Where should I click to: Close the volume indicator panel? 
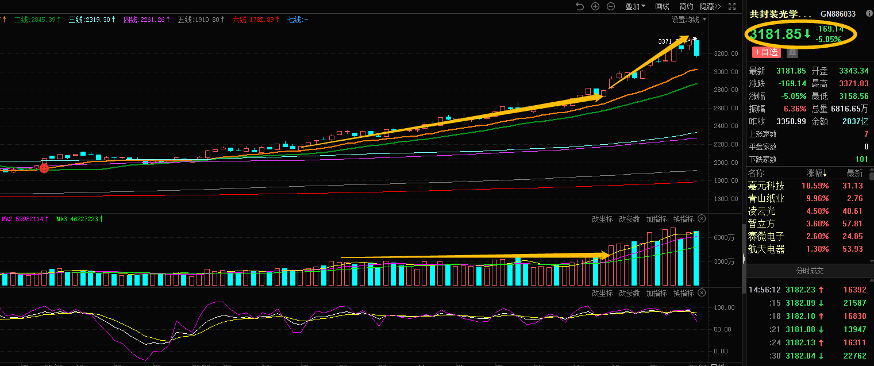click(x=702, y=219)
